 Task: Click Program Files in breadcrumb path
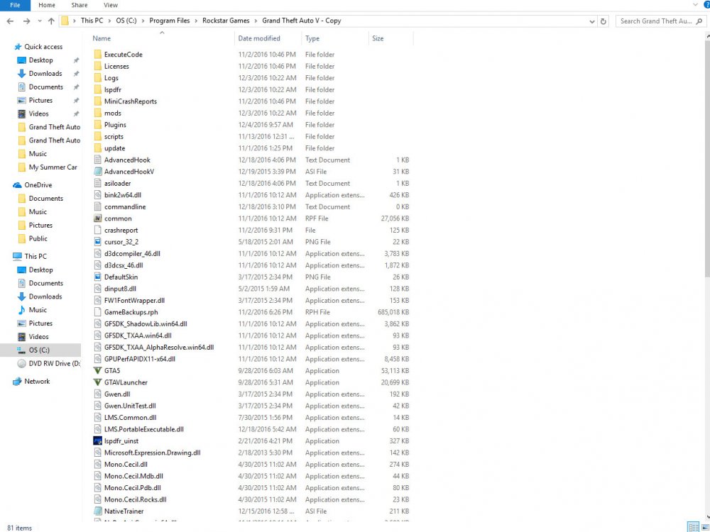170,21
